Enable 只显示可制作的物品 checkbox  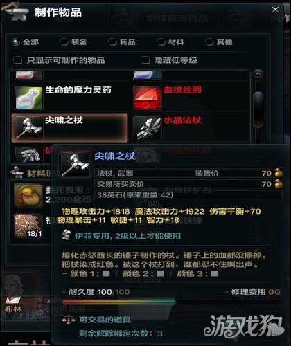pyautogui.click(x=17, y=60)
